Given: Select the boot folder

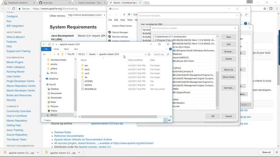Looking at the screenshot, I should coord(87,69).
